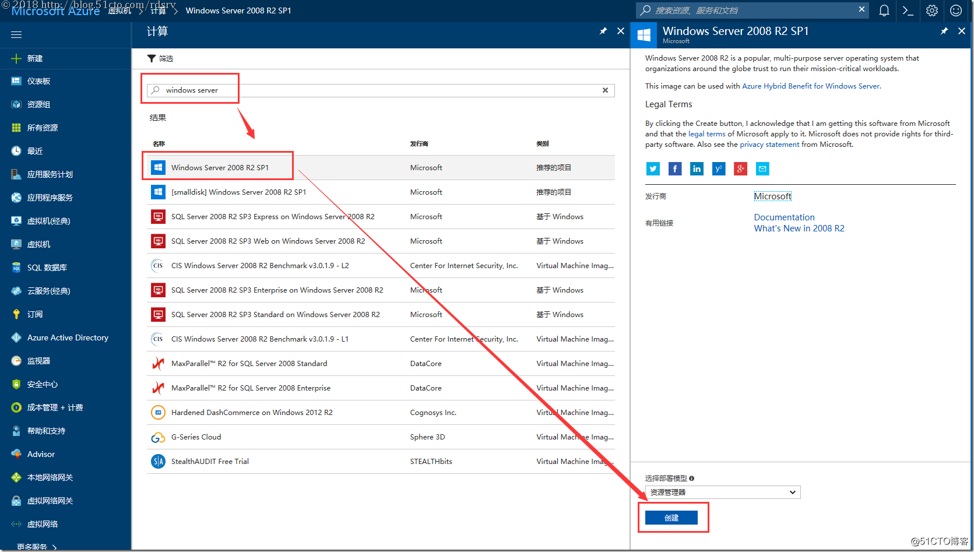
Task: Select SQL Server 2008 R2 SP3 Enterprise row
Action: point(381,290)
